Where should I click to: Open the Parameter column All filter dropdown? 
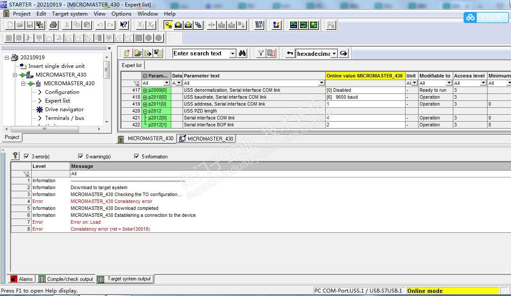[x=167, y=83]
